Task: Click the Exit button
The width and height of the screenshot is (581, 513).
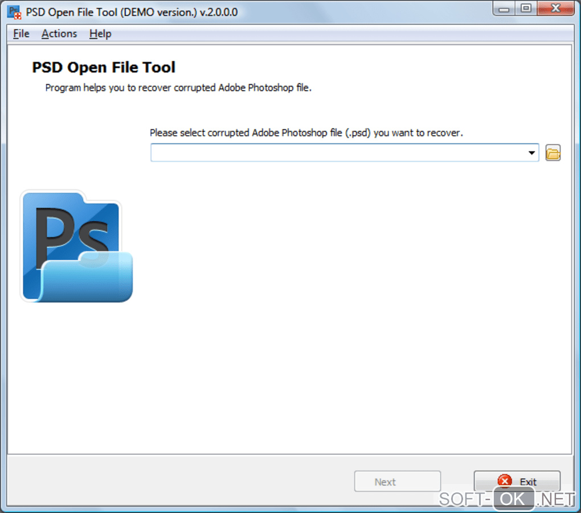Action: click(517, 481)
